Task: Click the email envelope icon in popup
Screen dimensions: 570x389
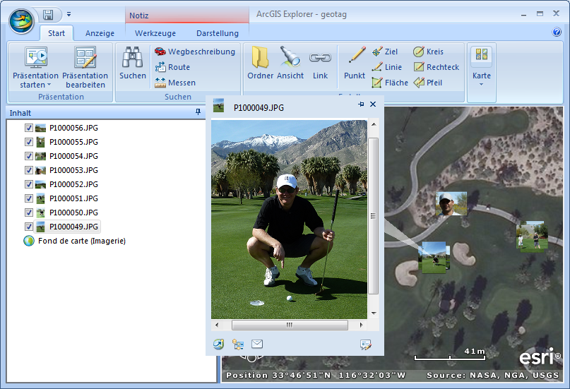Action: (x=257, y=344)
